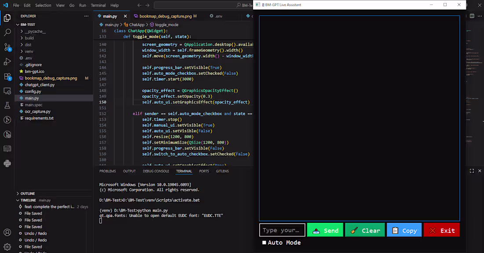The image size is (484, 253).
Task: Open the Extensions view
Action: (7, 76)
